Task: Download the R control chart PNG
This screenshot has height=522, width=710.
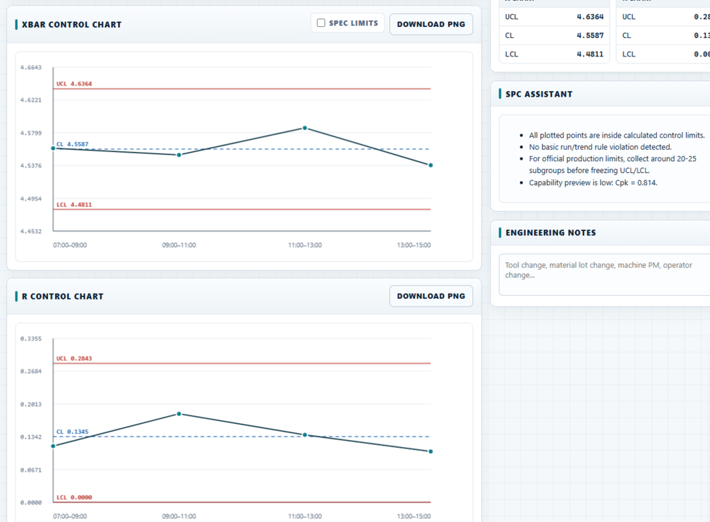Action: tap(431, 296)
